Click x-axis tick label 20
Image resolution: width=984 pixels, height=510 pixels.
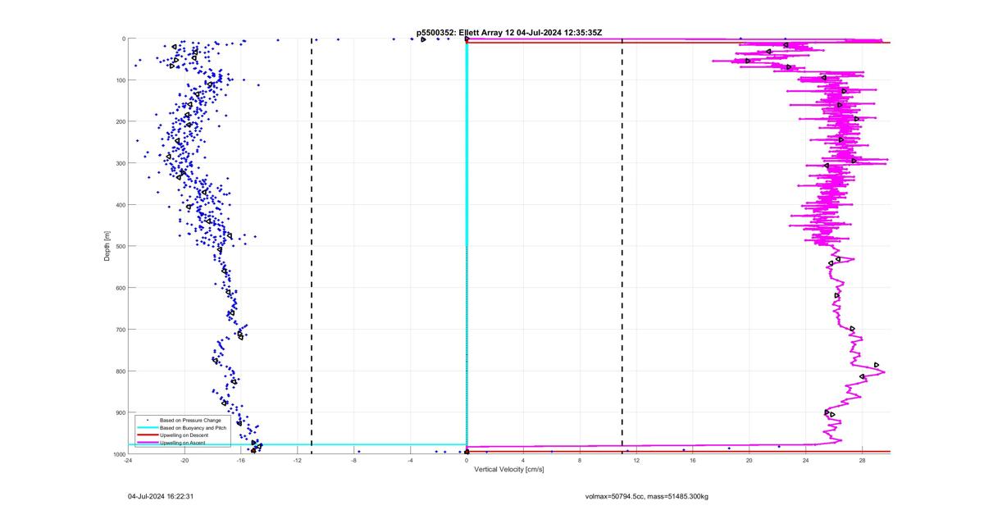pos(749,460)
